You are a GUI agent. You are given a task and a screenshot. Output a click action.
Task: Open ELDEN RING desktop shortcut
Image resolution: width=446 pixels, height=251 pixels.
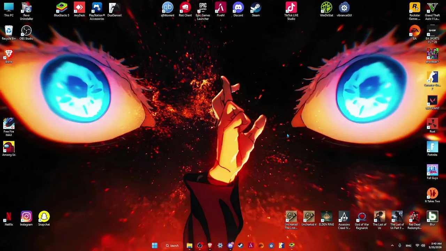pos(326,219)
